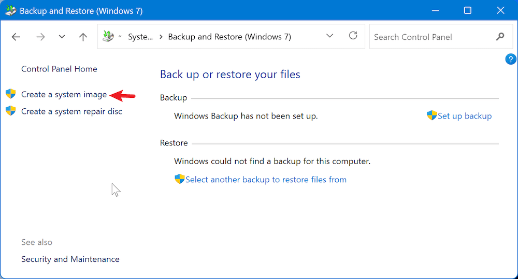Click Create a system image
Screen dimensions: 518x279
click(x=64, y=94)
